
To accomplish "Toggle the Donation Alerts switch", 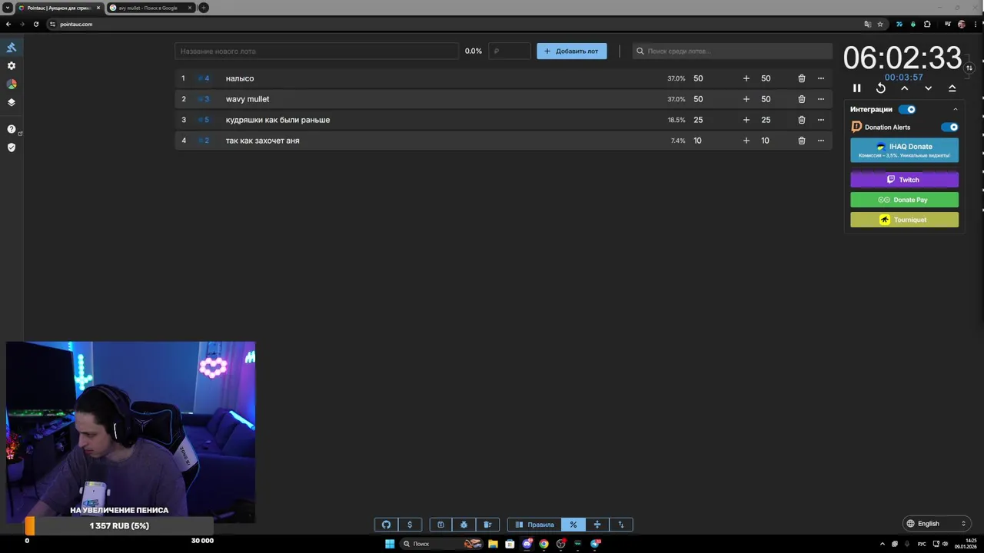I will (950, 127).
